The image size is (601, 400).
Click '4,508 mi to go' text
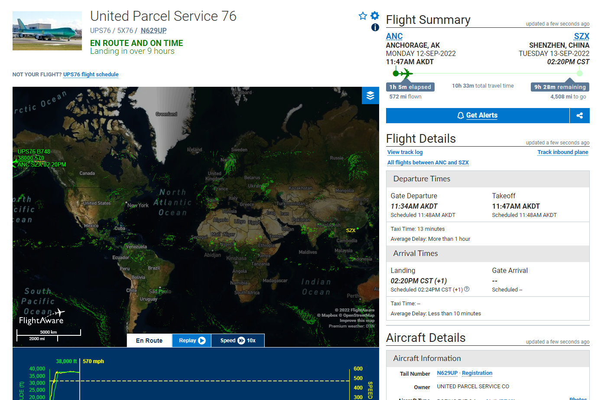click(x=568, y=97)
